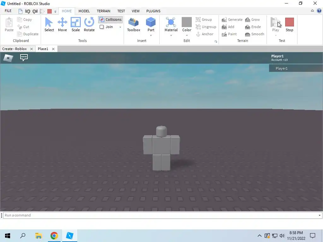Screen dimensions: 323x242
Task: Pick the Rotate tool
Action: click(x=89, y=25)
